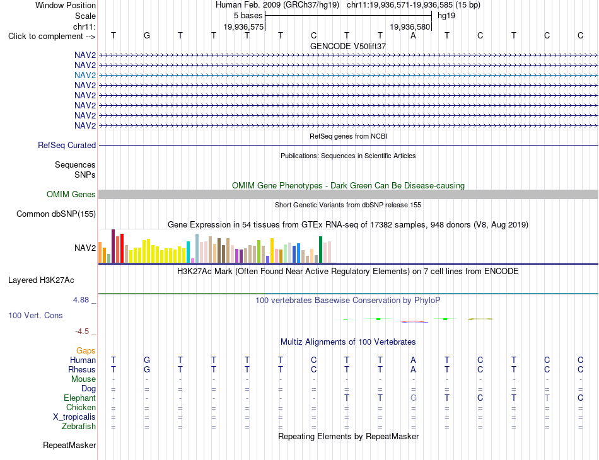
Task: Open 'Short Genetic Variants from dbSNP release 155'
Action: pyautogui.click(x=348, y=205)
